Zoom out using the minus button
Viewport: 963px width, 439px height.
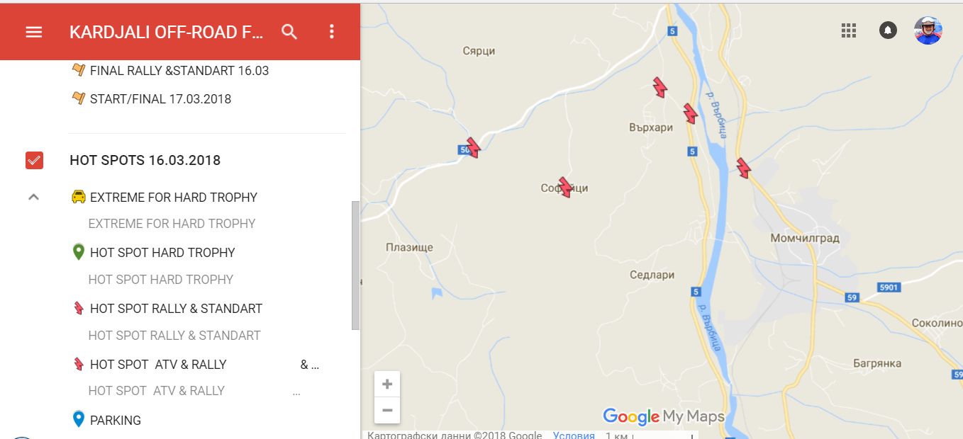pyautogui.click(x=387, y=410)
